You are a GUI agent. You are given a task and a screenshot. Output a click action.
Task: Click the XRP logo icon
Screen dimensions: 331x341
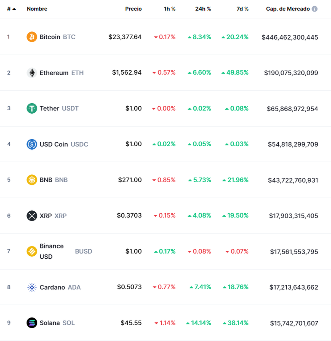pyautogui.click(x=32, y=216)
